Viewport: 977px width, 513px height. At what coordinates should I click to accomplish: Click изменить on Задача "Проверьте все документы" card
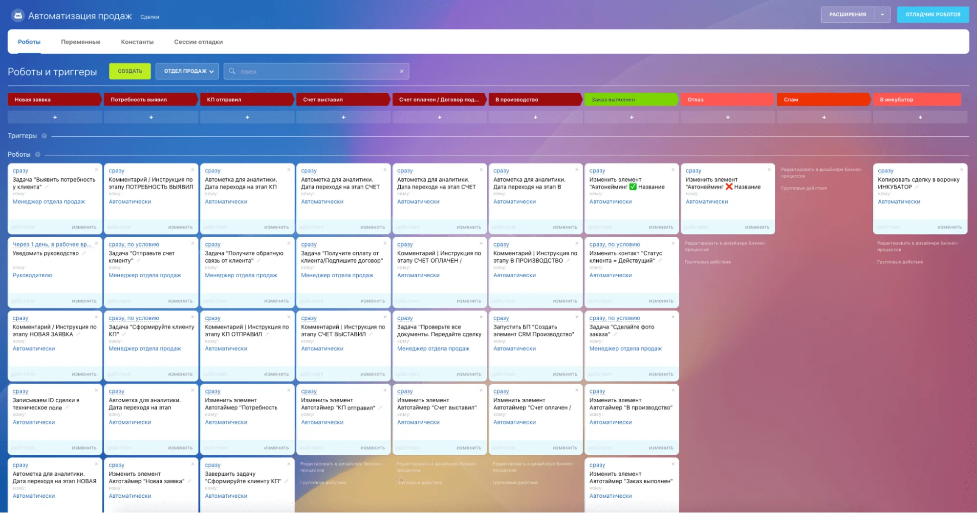click(469, 374)
